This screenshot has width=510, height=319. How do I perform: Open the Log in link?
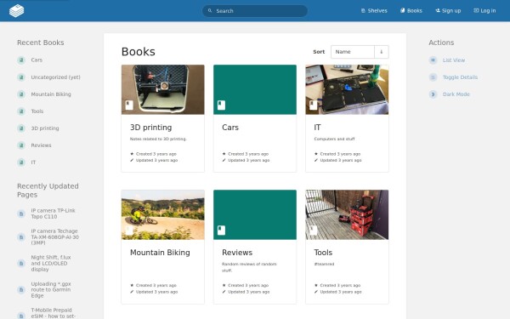[x=484, y=11]
